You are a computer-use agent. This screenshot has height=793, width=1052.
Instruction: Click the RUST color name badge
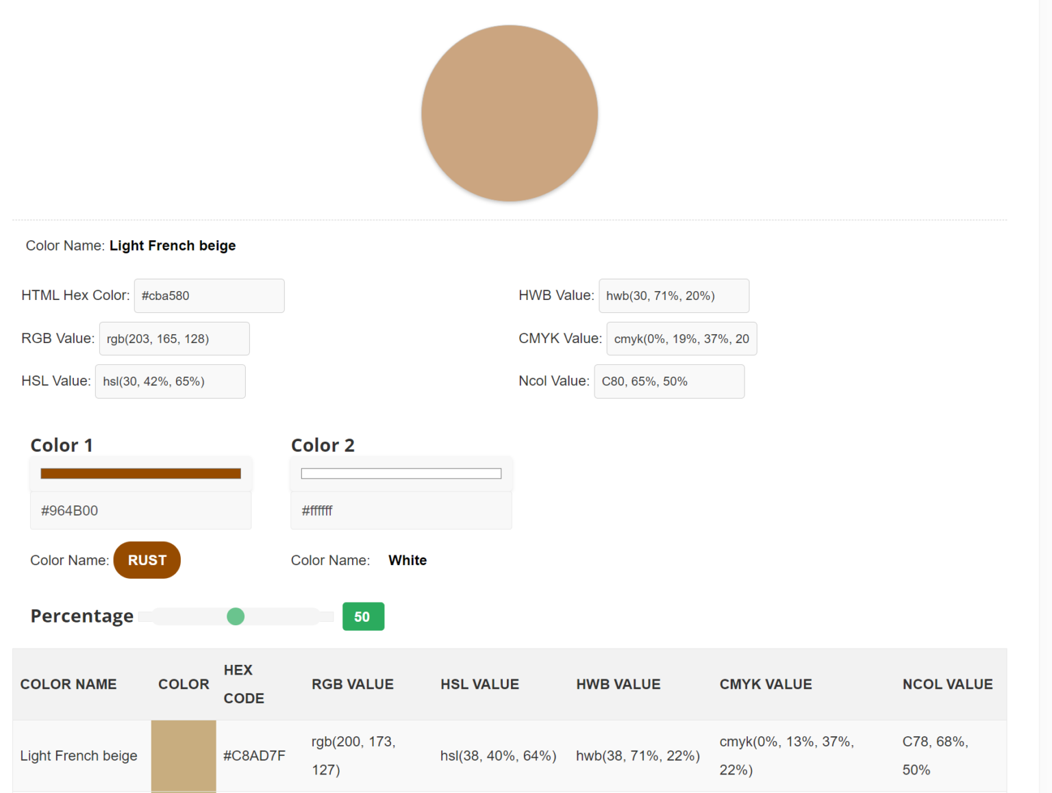[147, 560]
